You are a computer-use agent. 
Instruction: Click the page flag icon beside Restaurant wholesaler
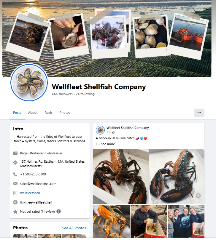point(15,153)
